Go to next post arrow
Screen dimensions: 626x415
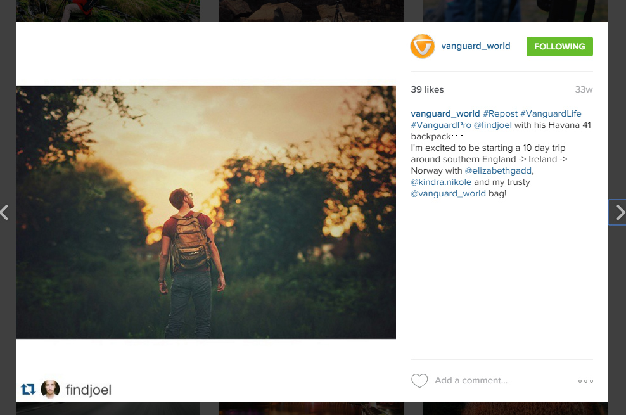619,212
